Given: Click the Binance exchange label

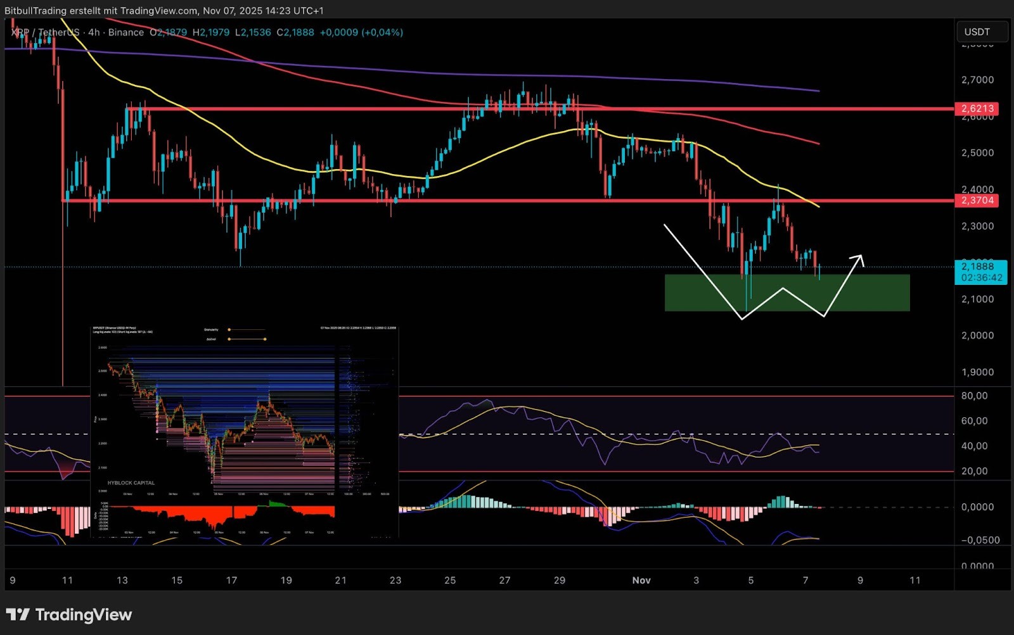Looking at the screenshot, I should coord(125,32).
